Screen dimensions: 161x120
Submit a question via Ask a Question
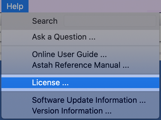[x=80, y=37]
